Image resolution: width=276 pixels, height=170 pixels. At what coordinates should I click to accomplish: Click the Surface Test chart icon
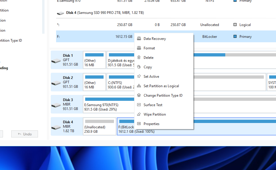pyautogui.click(x=139, y=105)
